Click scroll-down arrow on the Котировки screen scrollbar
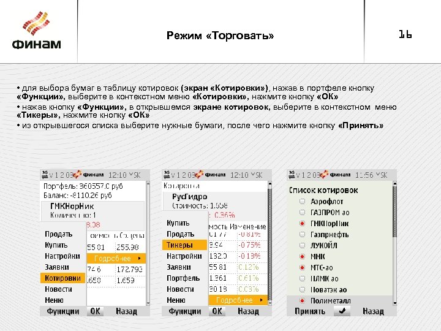Screen dimensions: 441x331 click(270, 303)
